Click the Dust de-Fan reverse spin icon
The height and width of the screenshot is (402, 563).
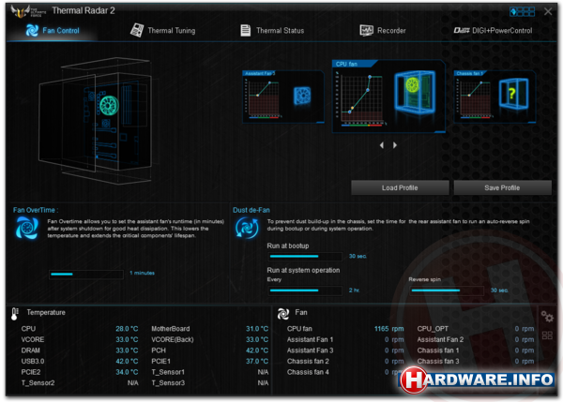tap(247, 228)
